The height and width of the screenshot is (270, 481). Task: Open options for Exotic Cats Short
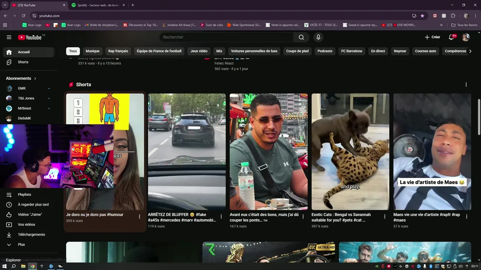tap(385, 217)
